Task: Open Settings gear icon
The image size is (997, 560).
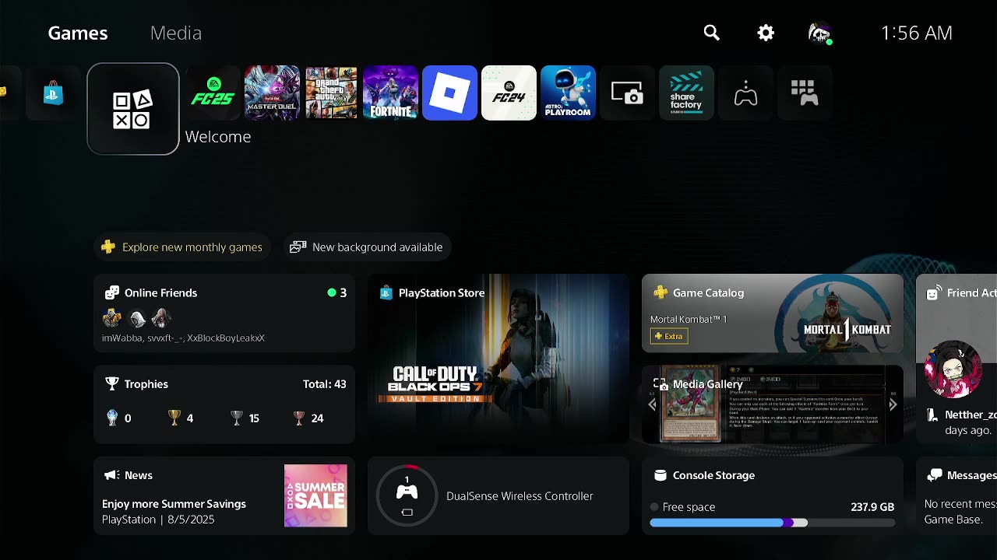Action: [766, 33]
